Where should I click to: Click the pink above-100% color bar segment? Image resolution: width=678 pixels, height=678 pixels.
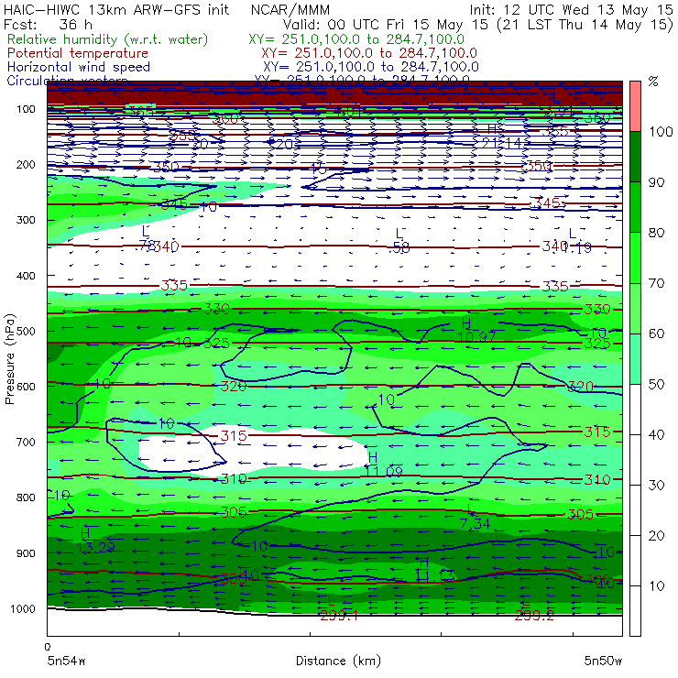[x=635, y=106]
